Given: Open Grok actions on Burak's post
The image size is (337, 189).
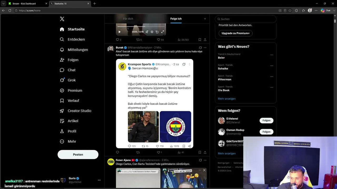Looking at the screenshot, I should 200,48.
